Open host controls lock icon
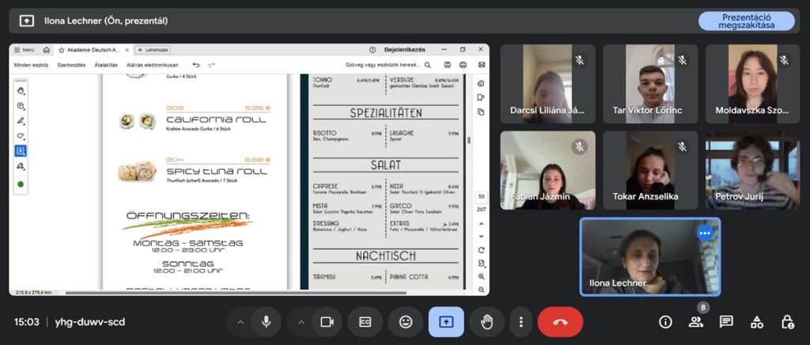The width and height of the screenshot is (810, 345). tap(787, 322)
